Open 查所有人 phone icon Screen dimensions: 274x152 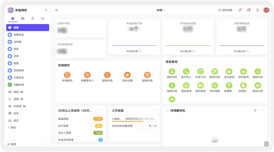186,72
